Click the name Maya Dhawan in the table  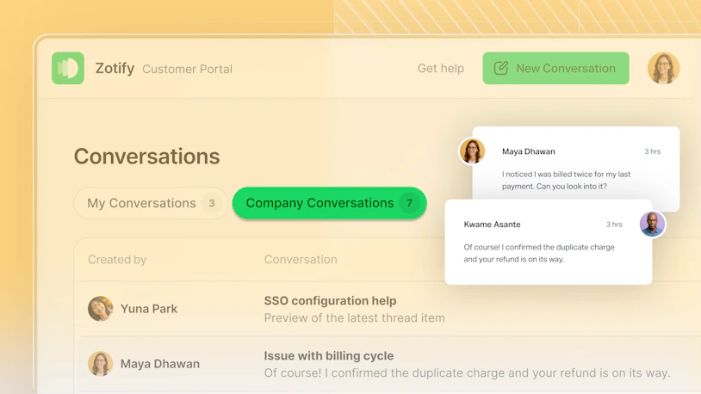pos(160,364)
